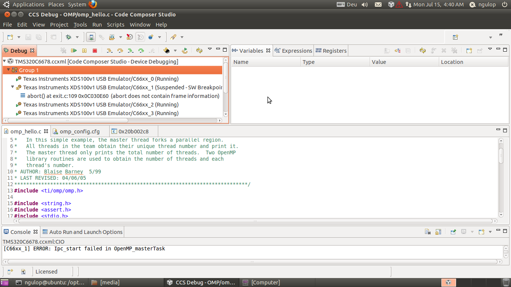
Task: Click the Location column header in Variables
Action: tap(473, 62)
